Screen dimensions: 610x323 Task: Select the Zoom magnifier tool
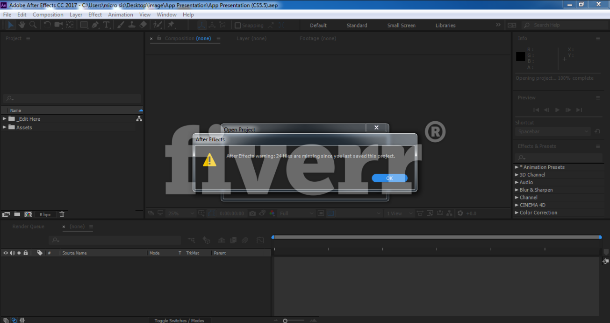pos(33,25)
